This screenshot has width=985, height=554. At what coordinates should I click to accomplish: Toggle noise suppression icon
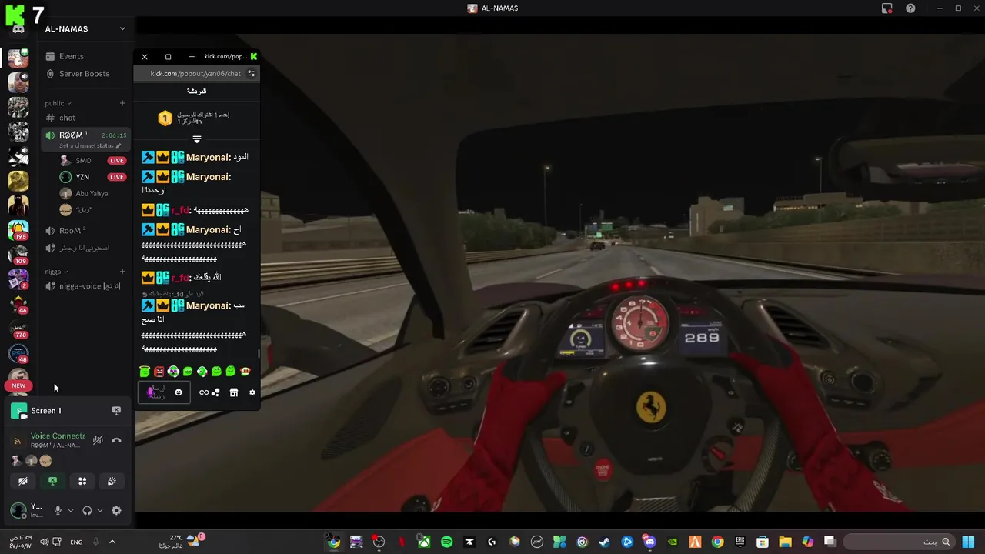coord(98,441)
